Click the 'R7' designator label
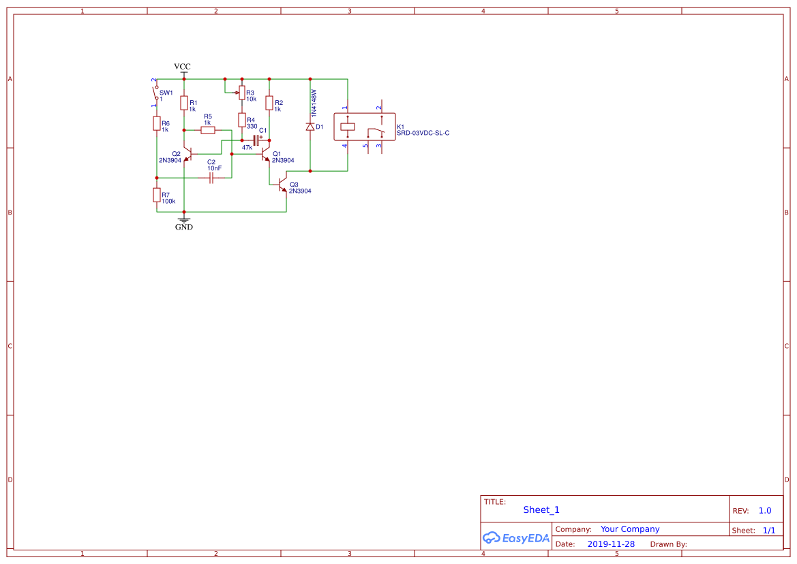This screenshot has width=797, height=564. 166,195
